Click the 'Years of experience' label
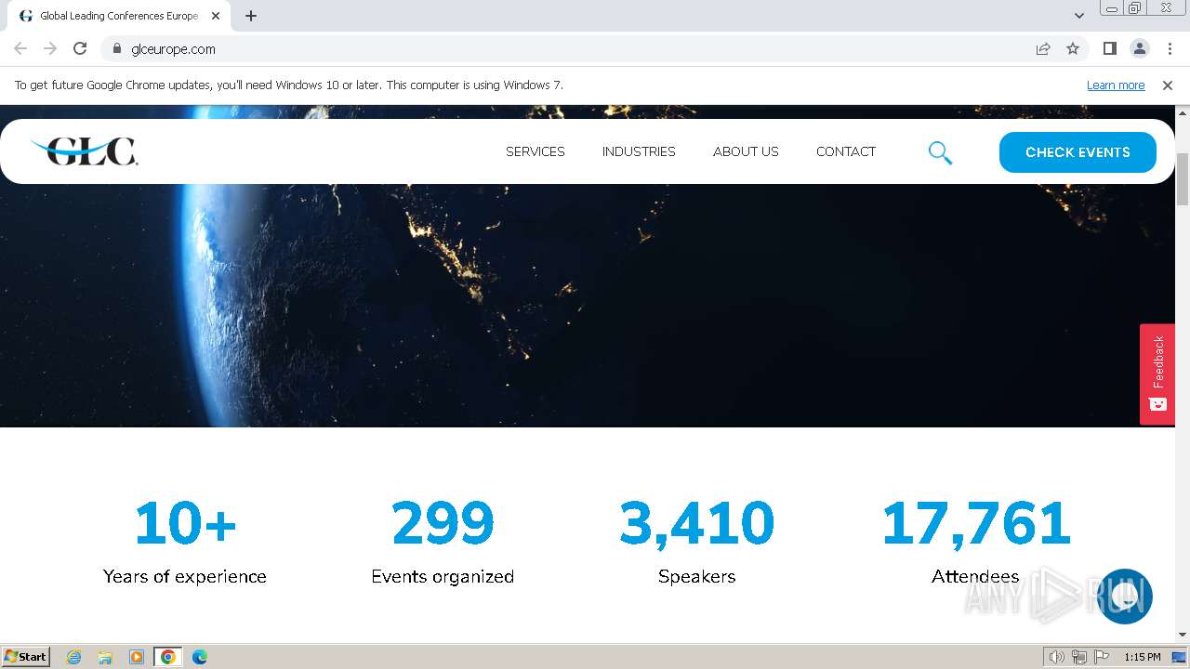 [x=185, y=576]
